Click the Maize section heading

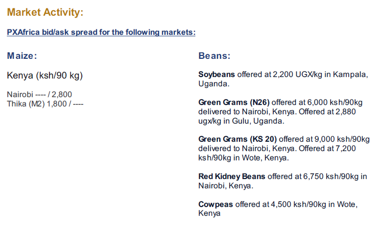pos(22,56)
